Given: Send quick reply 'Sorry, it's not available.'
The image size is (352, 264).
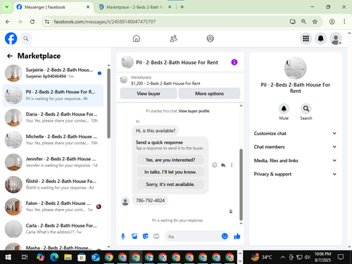Looking at the screenshot, I should click(170, 184).
